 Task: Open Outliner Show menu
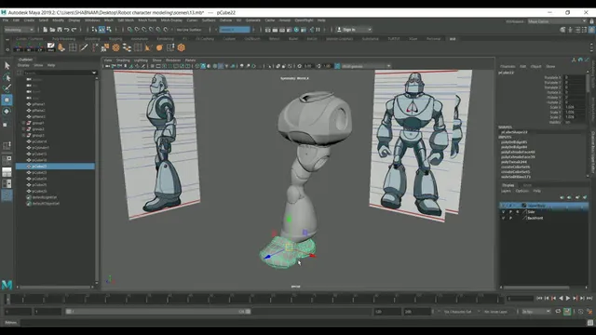[x=38, y=65]
